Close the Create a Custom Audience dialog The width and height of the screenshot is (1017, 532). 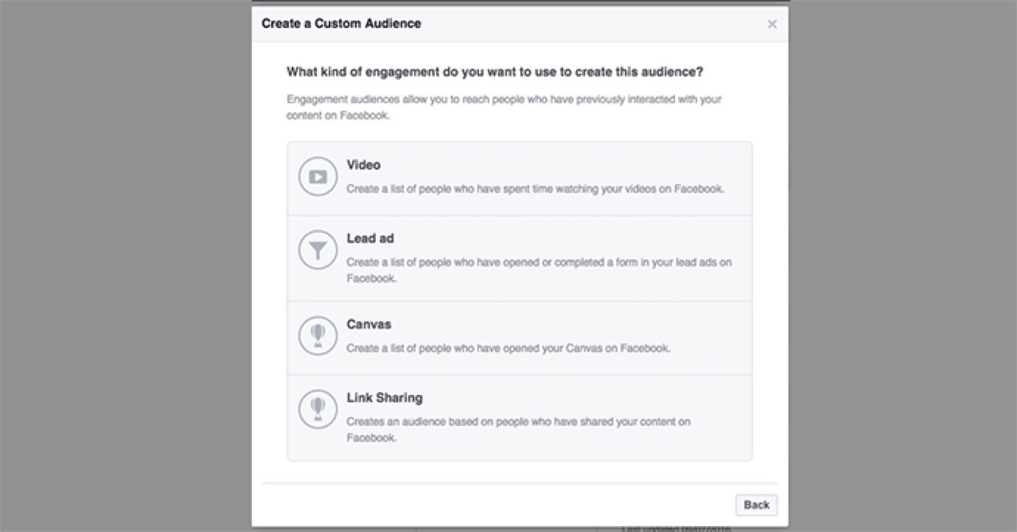pos(772,24)
